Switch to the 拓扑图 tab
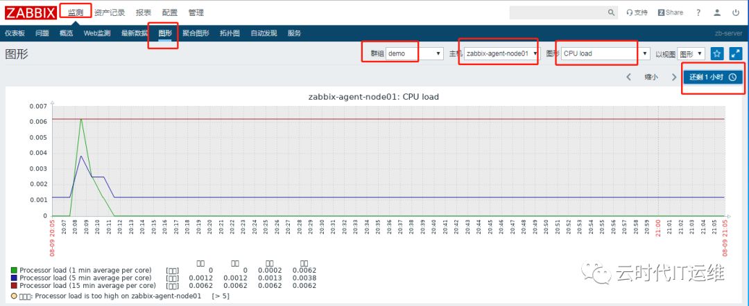Viewport: 749px width, 306px height. pyautogui.click(x=230, y=33)
